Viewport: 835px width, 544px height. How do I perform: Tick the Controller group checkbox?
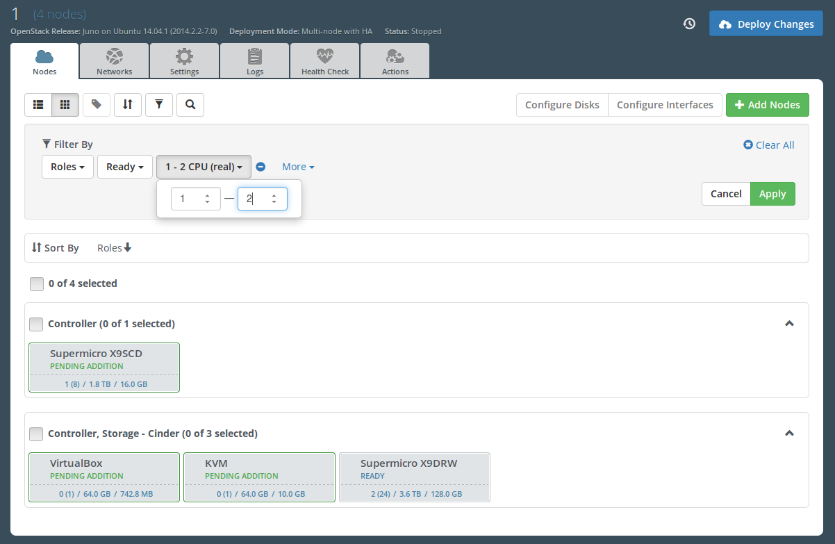tap(36, 324)
